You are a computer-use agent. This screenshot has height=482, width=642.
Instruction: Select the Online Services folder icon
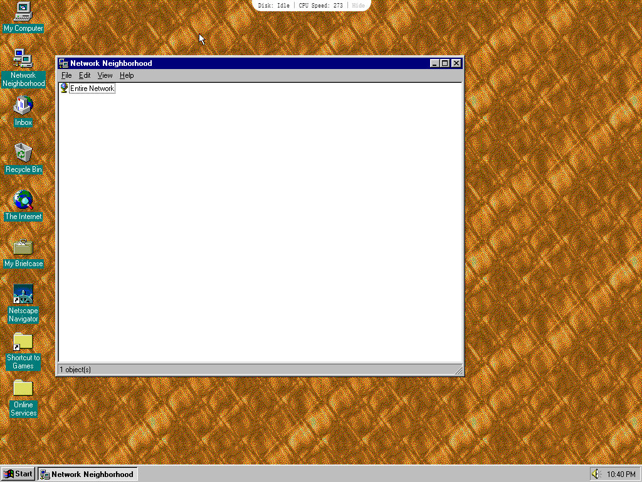pyautogui.click(x=23, y=388)
